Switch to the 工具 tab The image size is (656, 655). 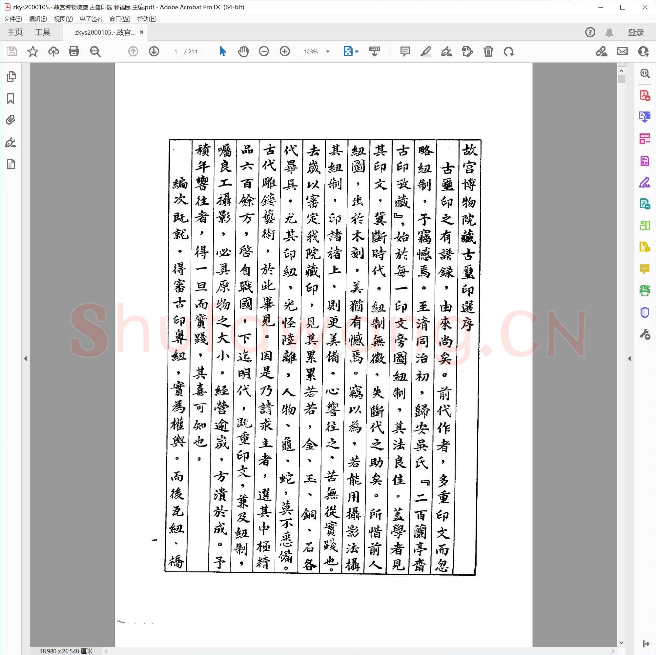(x=43, y=32)
